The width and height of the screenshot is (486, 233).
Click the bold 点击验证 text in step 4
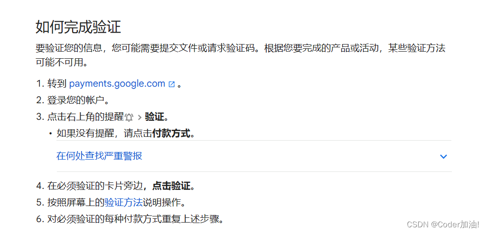tap(171, 186)
